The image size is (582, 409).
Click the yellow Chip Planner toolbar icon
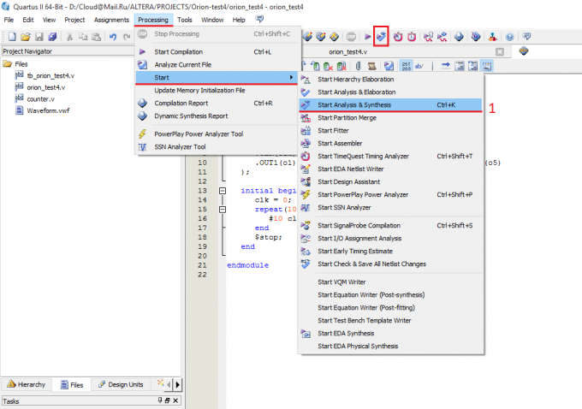334,37
